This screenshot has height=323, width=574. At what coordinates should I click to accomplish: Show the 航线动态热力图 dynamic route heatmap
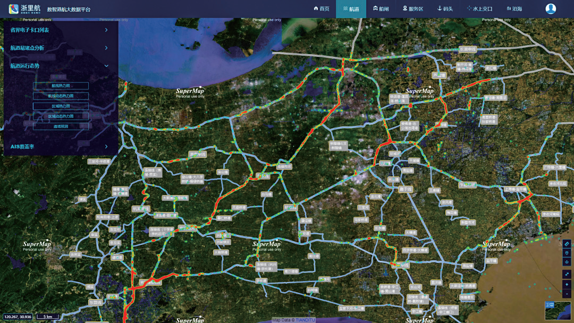[61, 96]
